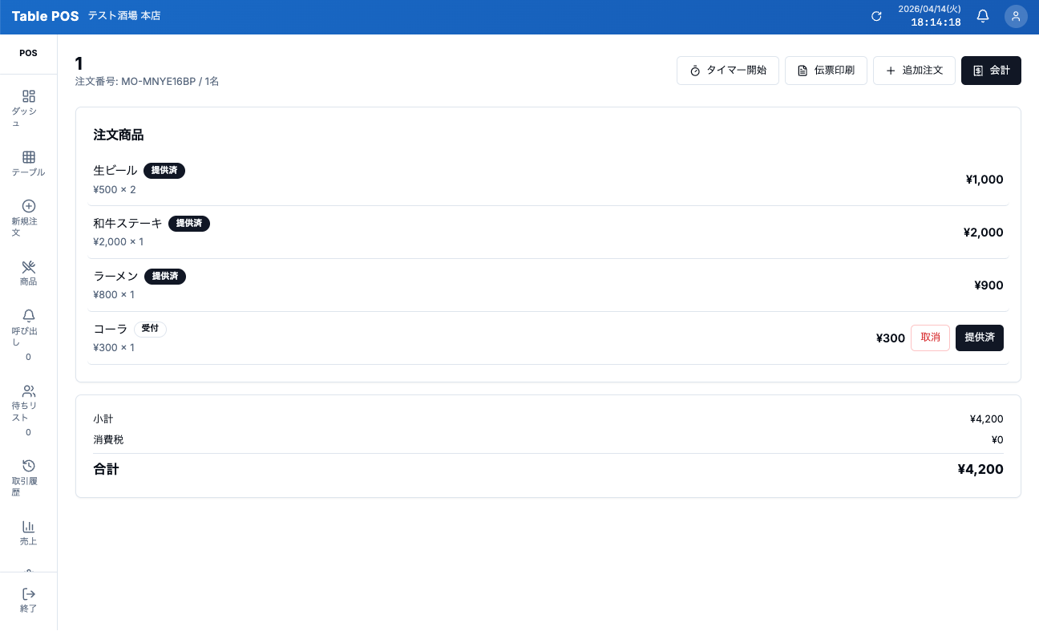Click the stopwatch icon on タイマー開始
The height and width of the screenshot is (631, 1039).
tap(695, 71)
